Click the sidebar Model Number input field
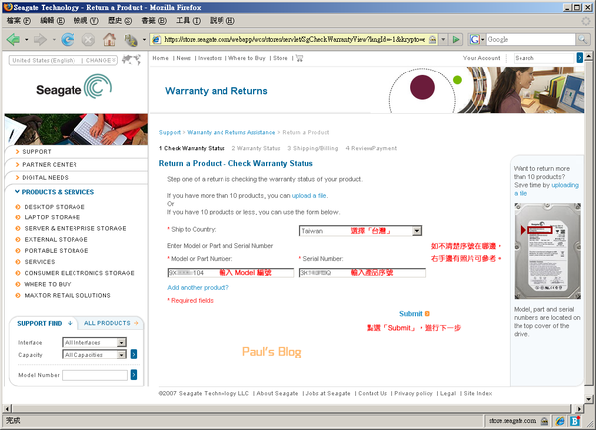This screenshot has height=430, width=596. [94, 375]
